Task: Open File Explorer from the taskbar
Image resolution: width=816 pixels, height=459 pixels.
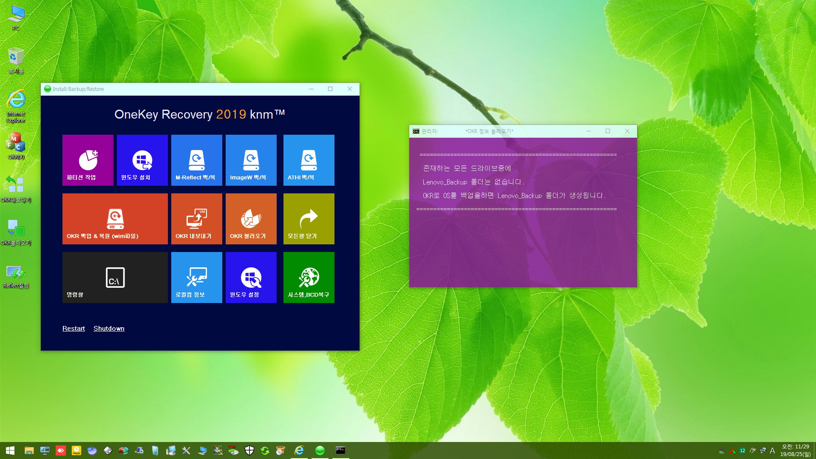Action: [29, 450]
